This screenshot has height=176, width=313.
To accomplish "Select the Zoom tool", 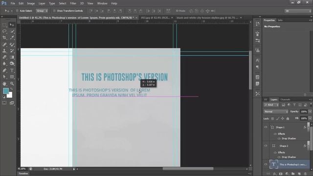I will [12, 84].
